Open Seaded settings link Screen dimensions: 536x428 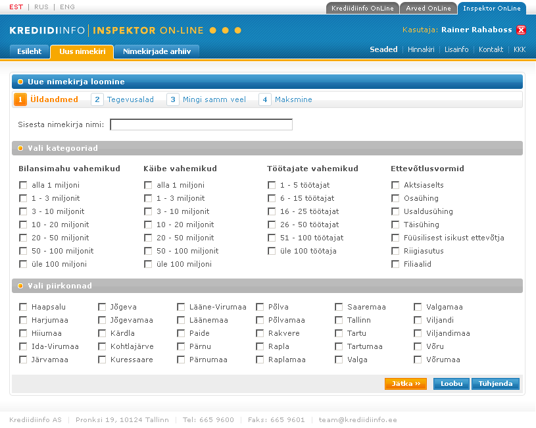383,49
